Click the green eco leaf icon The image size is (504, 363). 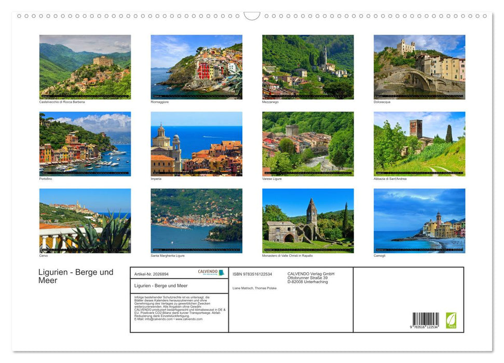451,319
